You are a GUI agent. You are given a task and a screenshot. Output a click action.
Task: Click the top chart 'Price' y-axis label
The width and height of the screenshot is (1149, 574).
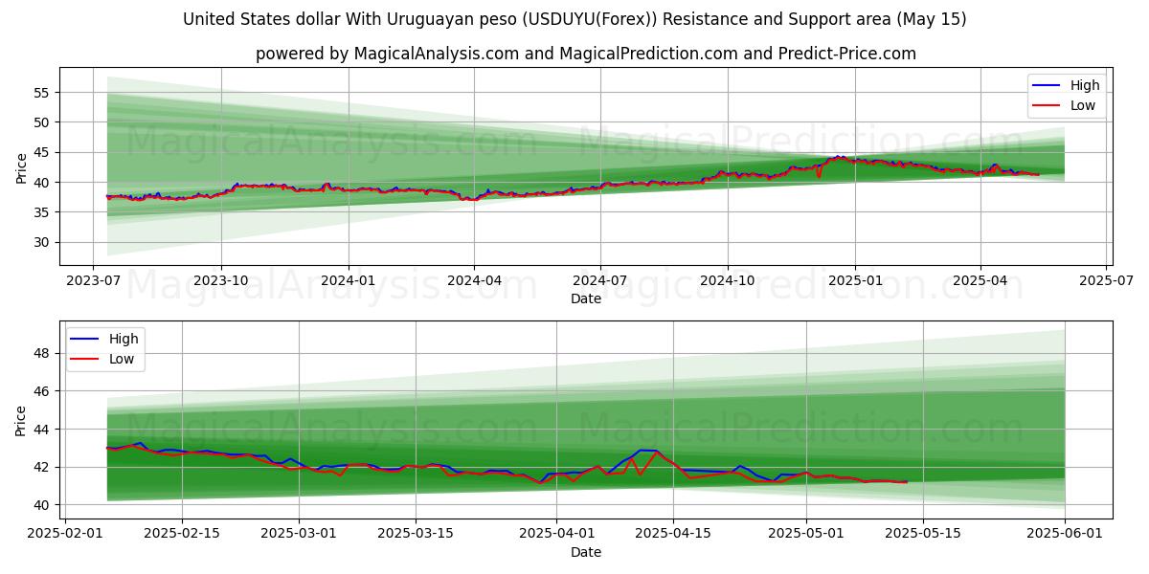[22, 166]
